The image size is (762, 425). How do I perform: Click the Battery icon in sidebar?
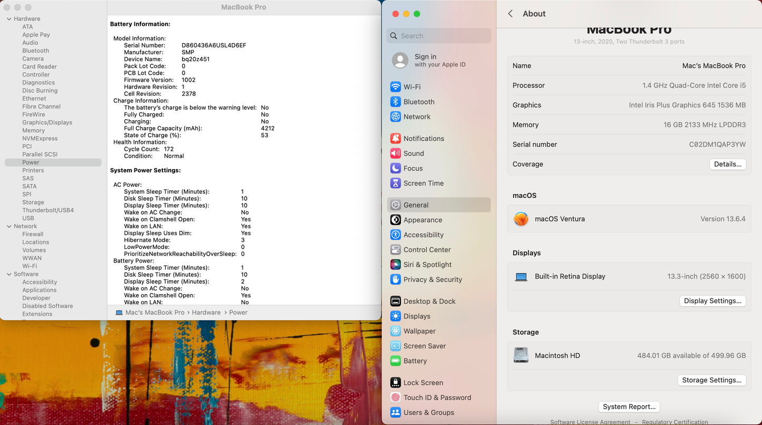click(396, 361)
